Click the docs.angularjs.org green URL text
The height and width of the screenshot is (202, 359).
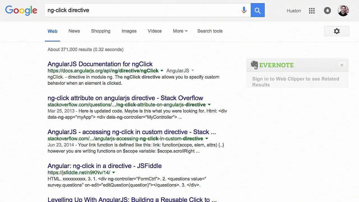[103, 71]
